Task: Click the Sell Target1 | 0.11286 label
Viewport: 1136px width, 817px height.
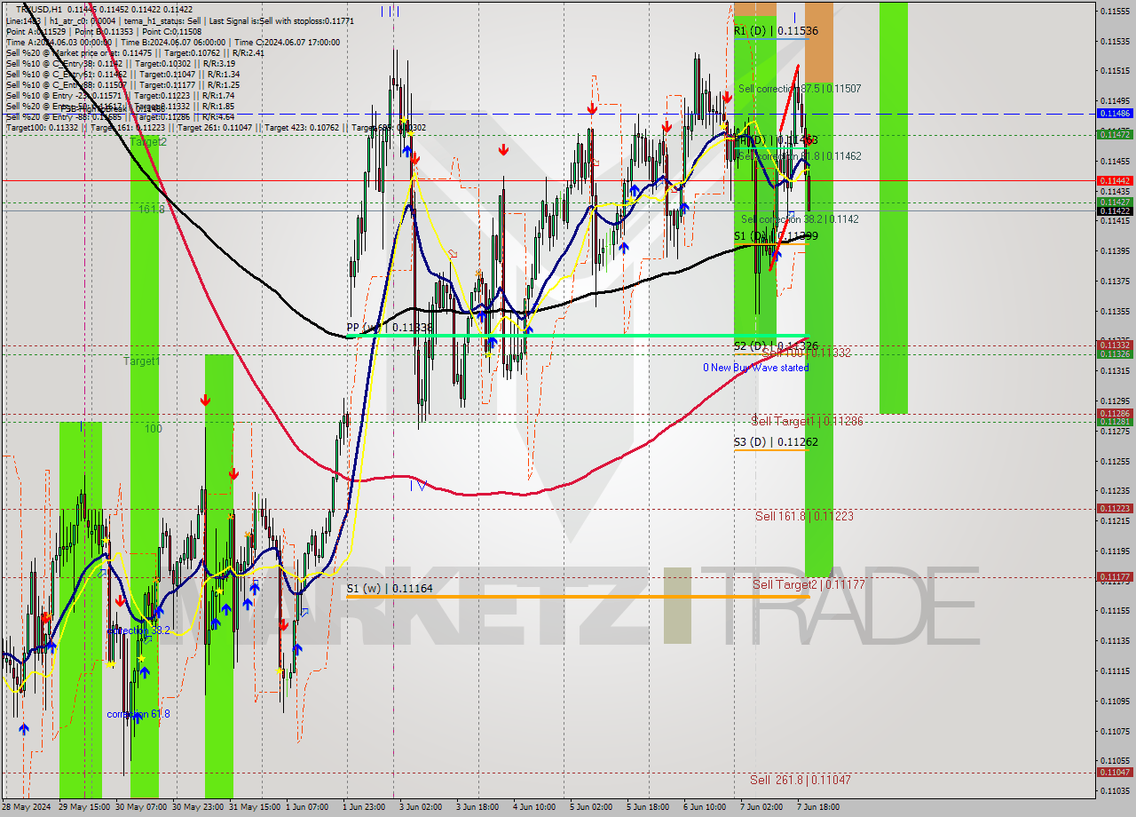Action: tap(807, 421)
